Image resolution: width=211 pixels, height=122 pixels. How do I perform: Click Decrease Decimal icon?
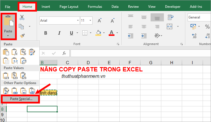click(x=207, y=36)
